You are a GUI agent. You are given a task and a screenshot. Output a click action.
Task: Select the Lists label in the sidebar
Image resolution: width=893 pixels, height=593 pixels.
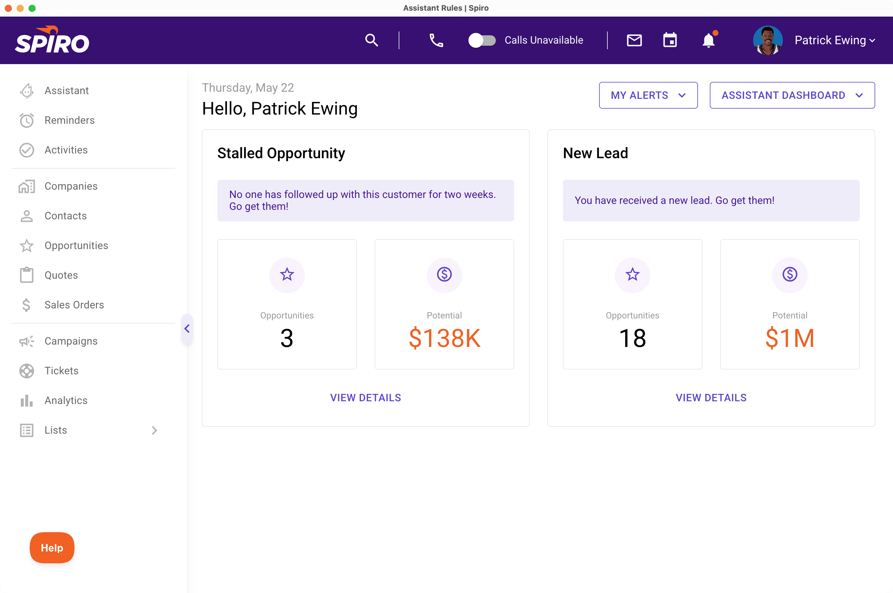[x=56, y=430]
